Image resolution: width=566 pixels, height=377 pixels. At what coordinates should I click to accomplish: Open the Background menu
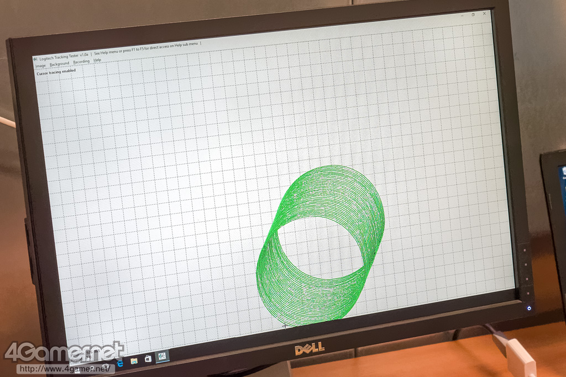(59, 64)
